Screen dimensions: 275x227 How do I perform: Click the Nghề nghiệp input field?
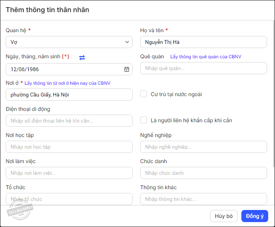(203, 147)
